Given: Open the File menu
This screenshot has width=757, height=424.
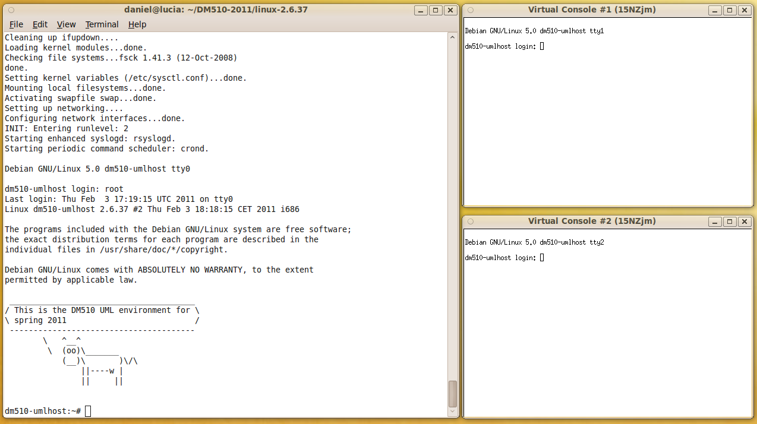Looking at the screenshot, I should (x=16, y=24).
